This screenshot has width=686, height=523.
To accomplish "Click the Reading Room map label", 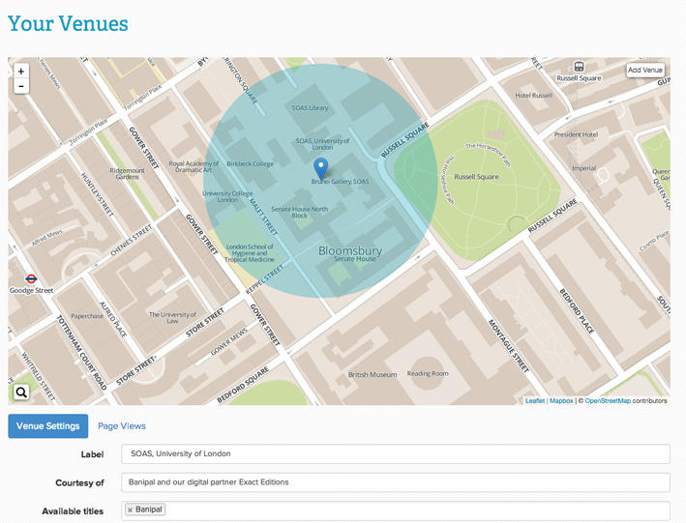I will pyautogui.click(x=428, y=374).
